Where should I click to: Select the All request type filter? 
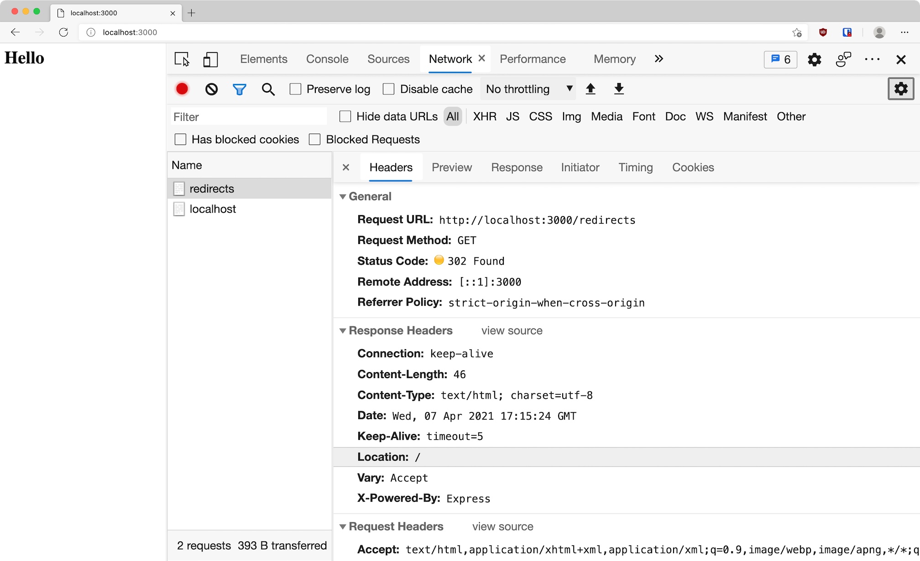point(453,116)
